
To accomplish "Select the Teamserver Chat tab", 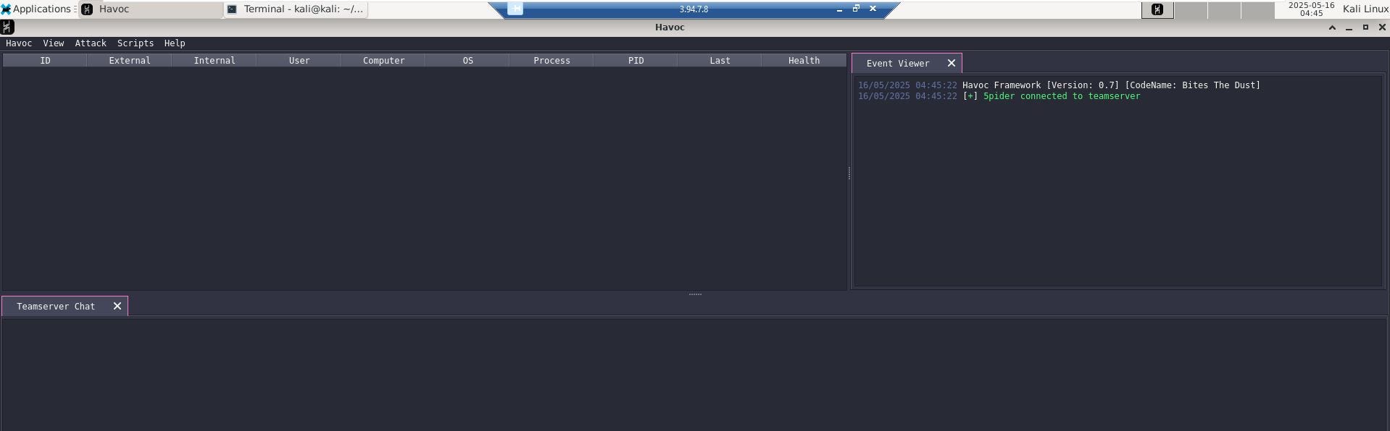I will [56, 307].
